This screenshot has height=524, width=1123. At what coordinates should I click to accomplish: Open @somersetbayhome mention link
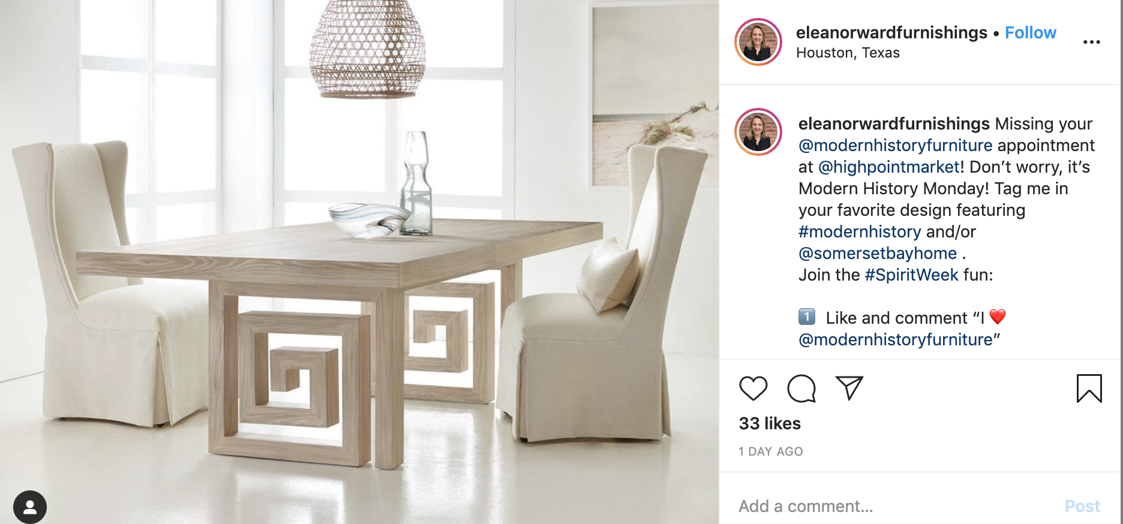(878, 253)
